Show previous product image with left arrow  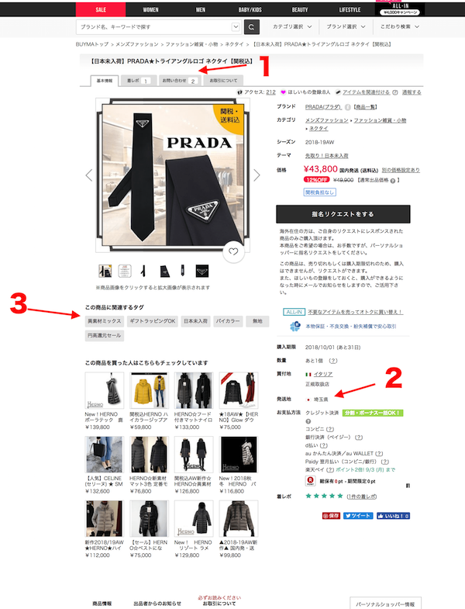pos(89,175)
